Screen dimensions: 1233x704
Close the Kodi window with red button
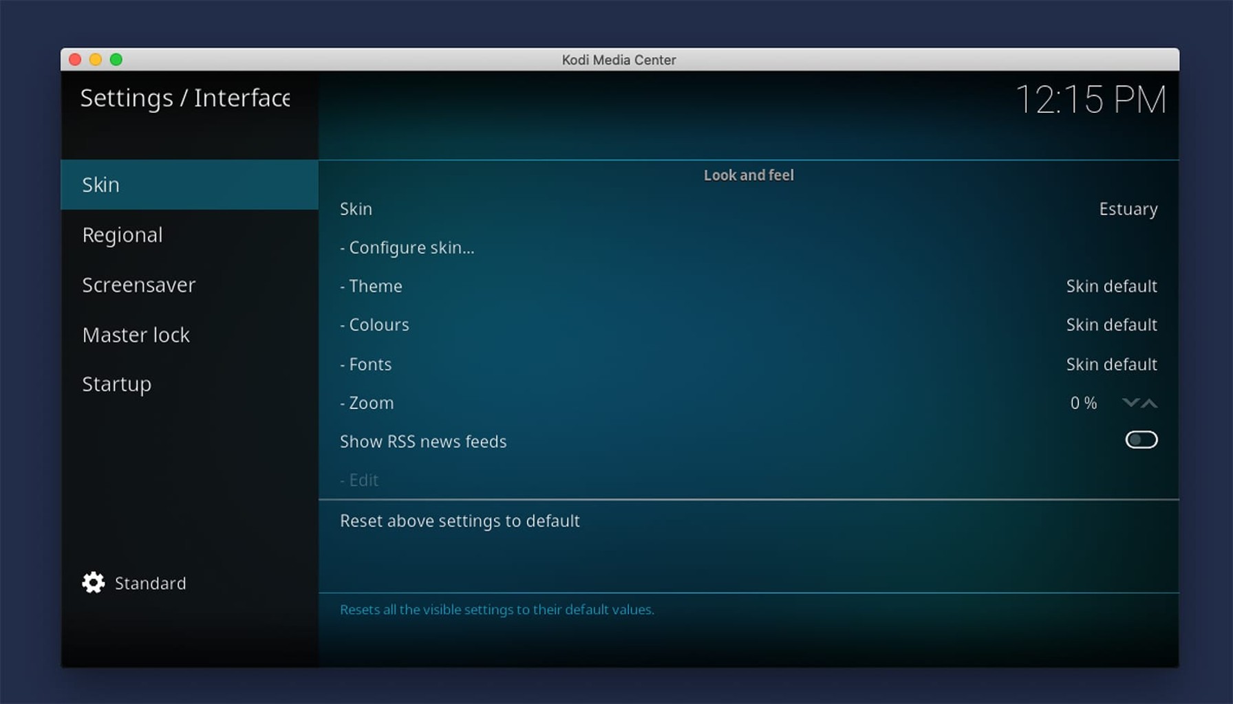point(76,60)
